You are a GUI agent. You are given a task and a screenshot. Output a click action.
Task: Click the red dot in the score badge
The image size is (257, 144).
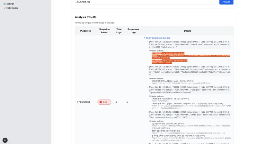tap(101, 102)
